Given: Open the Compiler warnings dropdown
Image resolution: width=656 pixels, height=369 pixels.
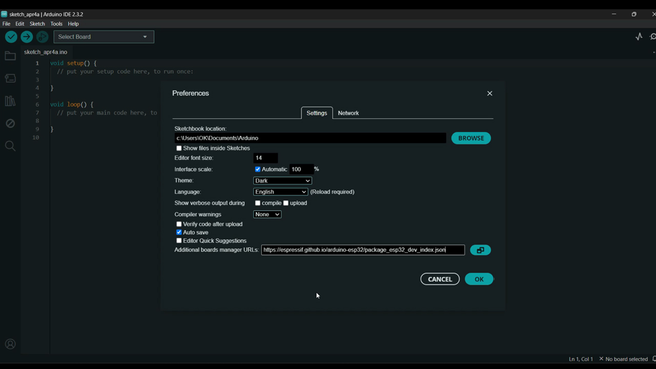Looking at the screenshot, I should point(267,214).
